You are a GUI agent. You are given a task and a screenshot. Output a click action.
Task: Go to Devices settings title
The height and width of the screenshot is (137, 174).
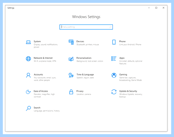[x=80, y=41]
